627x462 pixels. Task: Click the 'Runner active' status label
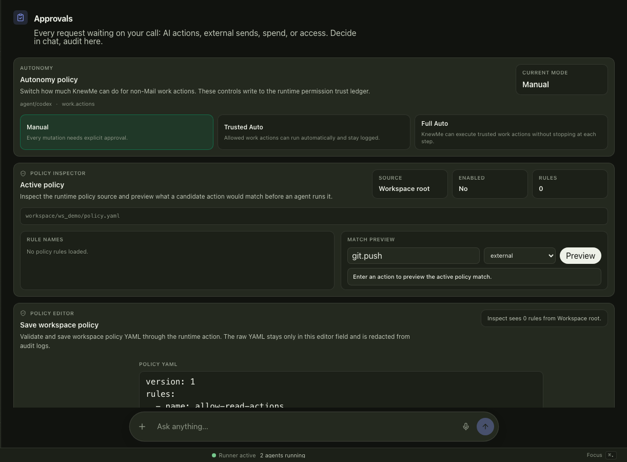[237, 455]
